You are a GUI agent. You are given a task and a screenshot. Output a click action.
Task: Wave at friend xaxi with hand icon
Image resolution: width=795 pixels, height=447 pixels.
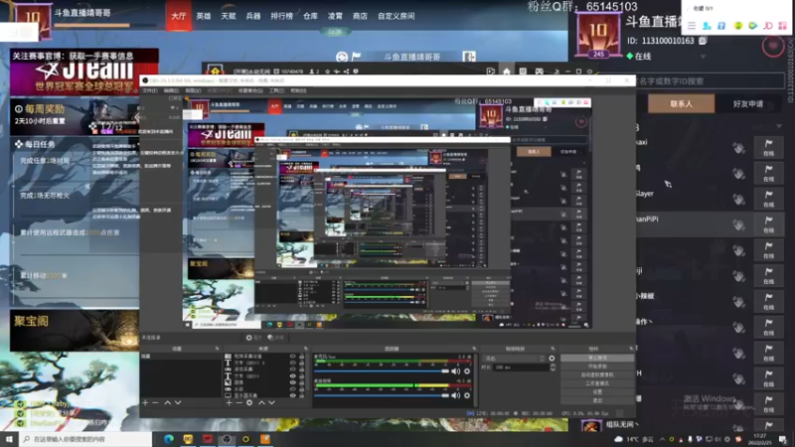click(x=738, y=147)
